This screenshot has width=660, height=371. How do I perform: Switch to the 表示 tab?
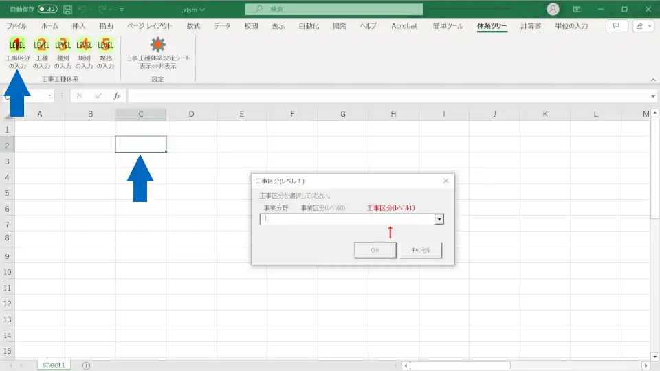tap(278, 26)
